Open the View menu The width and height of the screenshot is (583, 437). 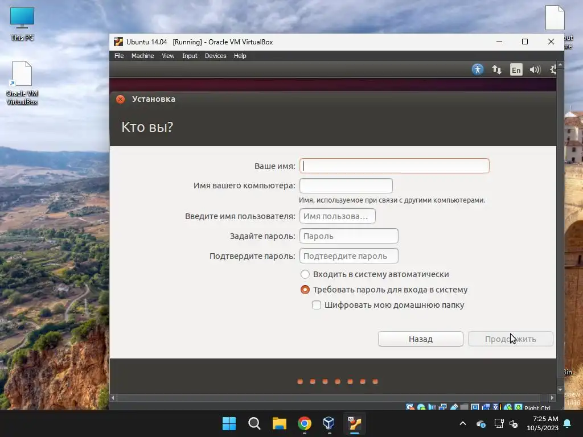tap(168, 56)
